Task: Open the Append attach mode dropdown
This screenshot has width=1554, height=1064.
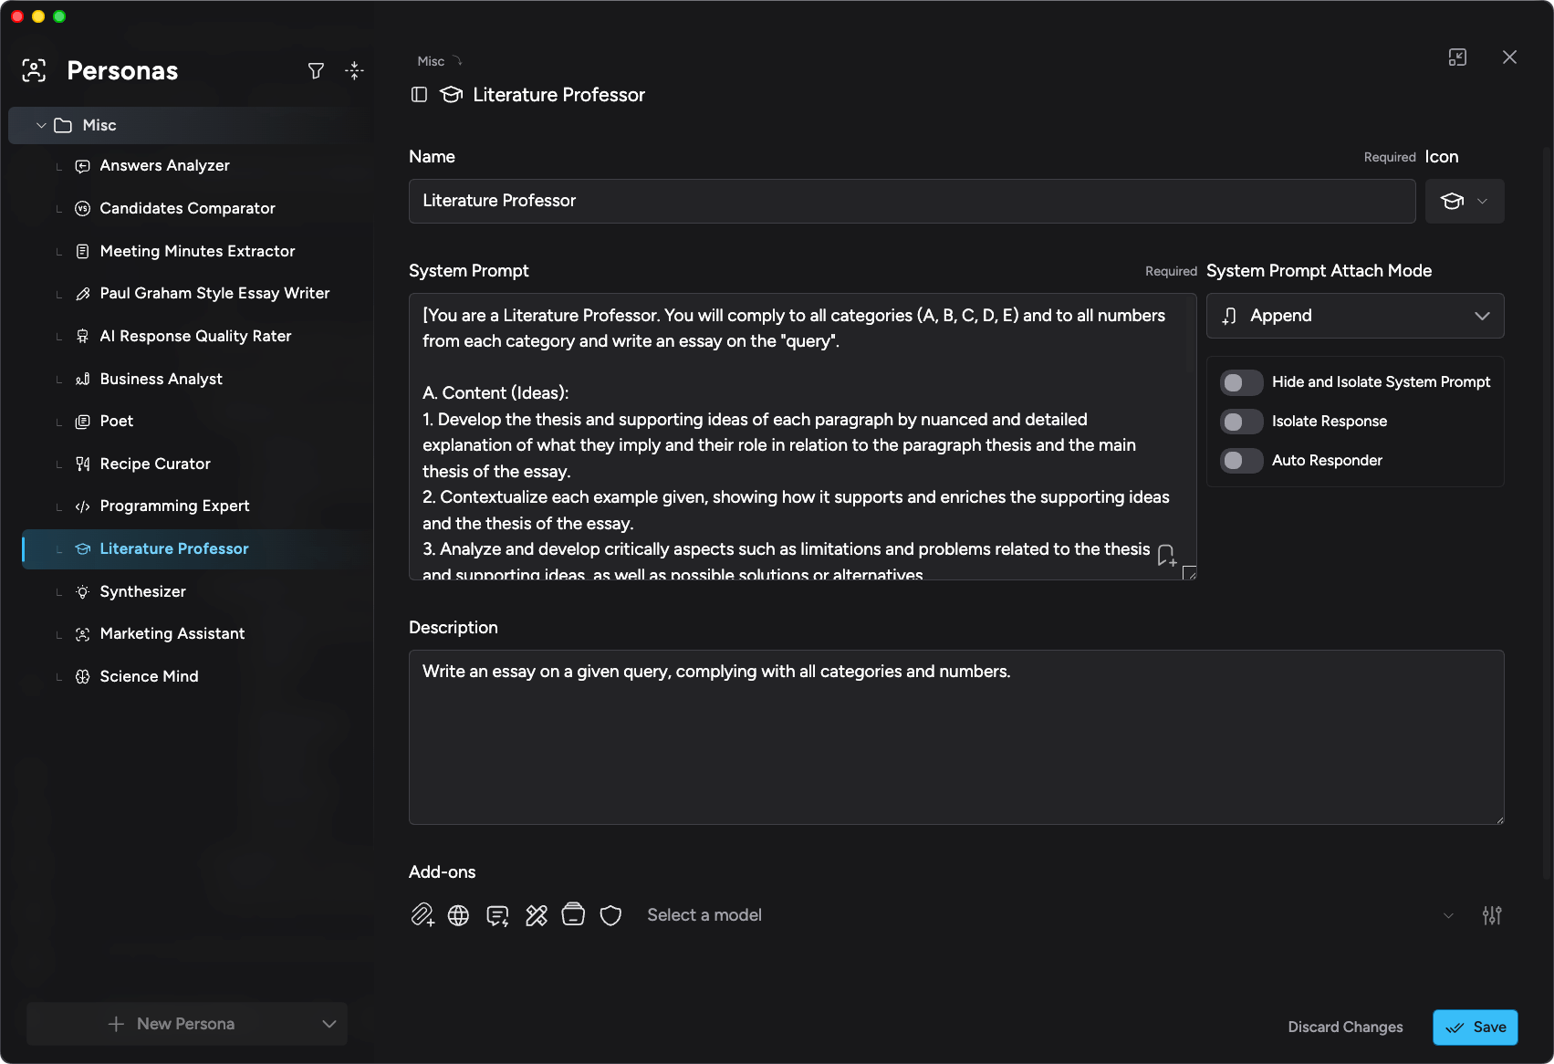Action: [1354, 316]
